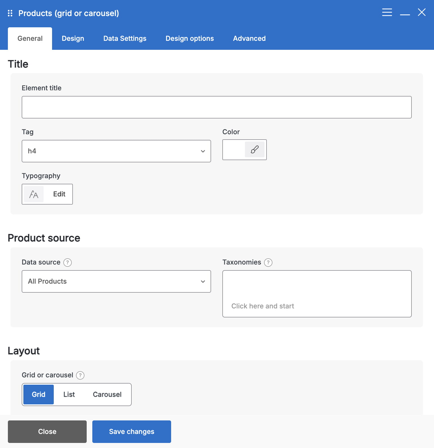
Task: Open the hamburger menu icon in header
Action: [x=387, y=12]
